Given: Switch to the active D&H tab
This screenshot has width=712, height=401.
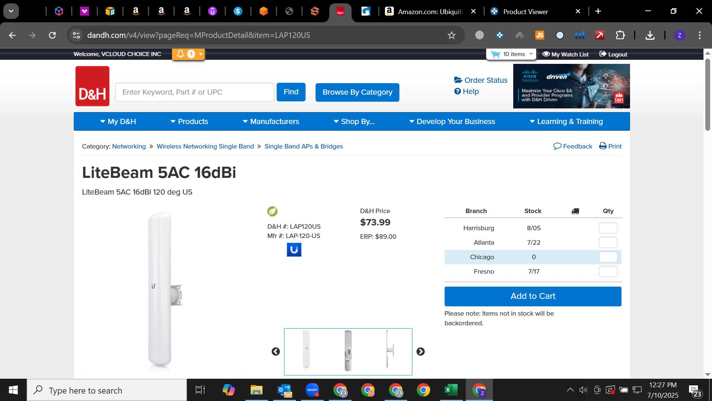Looking at the screenshot, I should pyautogui.click(x=340, y=12).
